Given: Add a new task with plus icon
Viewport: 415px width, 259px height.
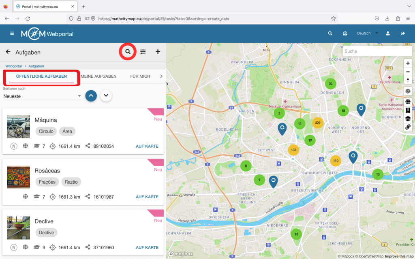Looking at the screenshot, I should pos(158,52).
